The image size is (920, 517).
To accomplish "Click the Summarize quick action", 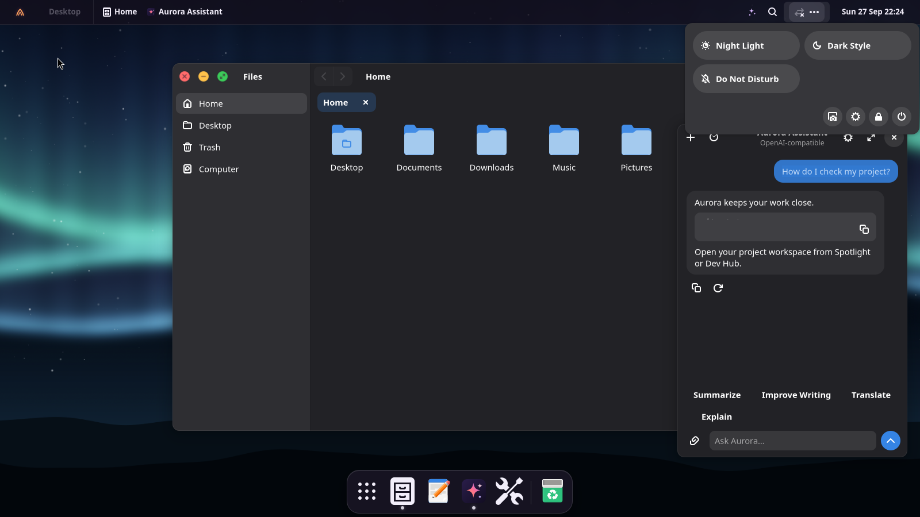I will [716, 395].
